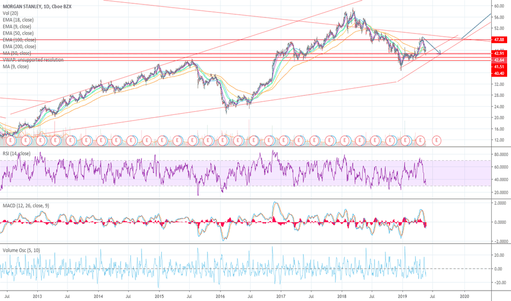Select the blue upward arrow drawing toward 2020
The image size is (511, 301).
(476, 26)
